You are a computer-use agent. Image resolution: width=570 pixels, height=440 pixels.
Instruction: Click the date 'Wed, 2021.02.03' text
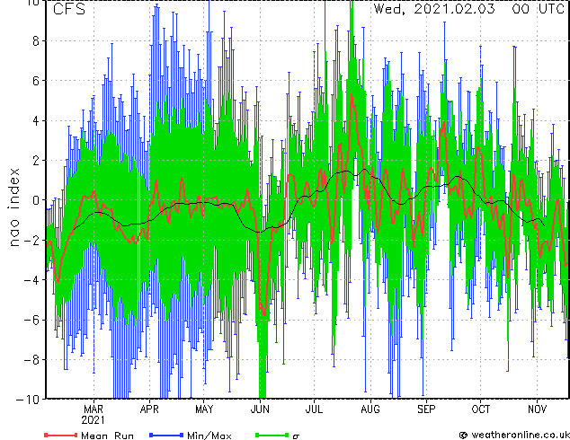pyautogui.click(x=434, y=8)
